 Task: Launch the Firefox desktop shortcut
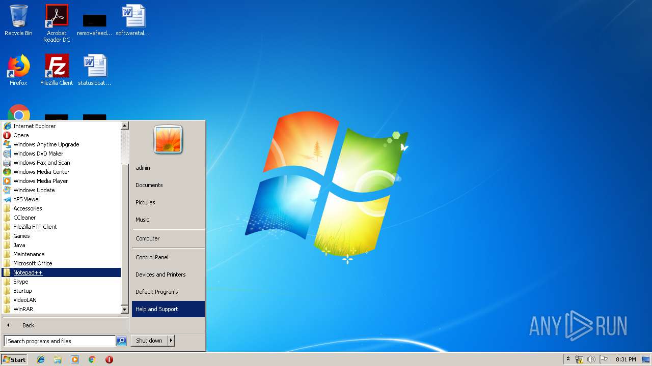[x=18, y=70]
